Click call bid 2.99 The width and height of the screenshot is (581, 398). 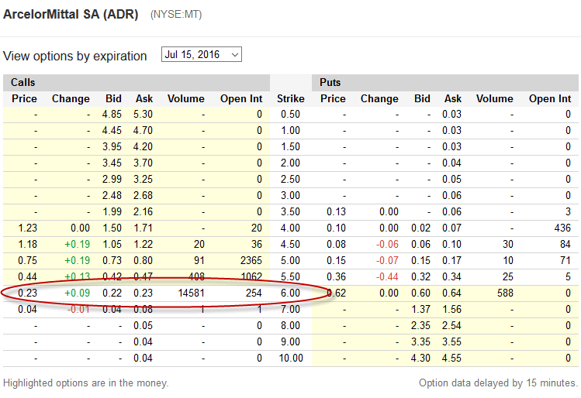click(112, 180)
